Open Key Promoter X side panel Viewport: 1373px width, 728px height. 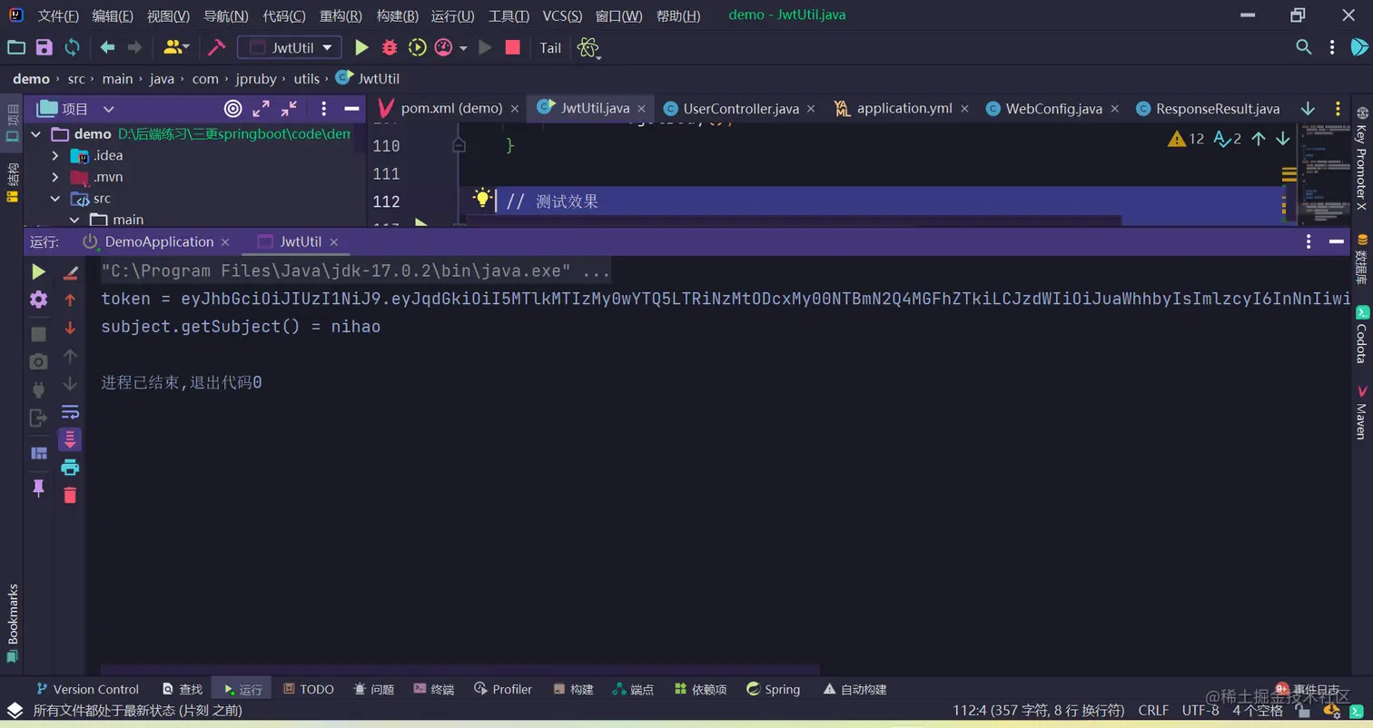[x=1361, y=159]
